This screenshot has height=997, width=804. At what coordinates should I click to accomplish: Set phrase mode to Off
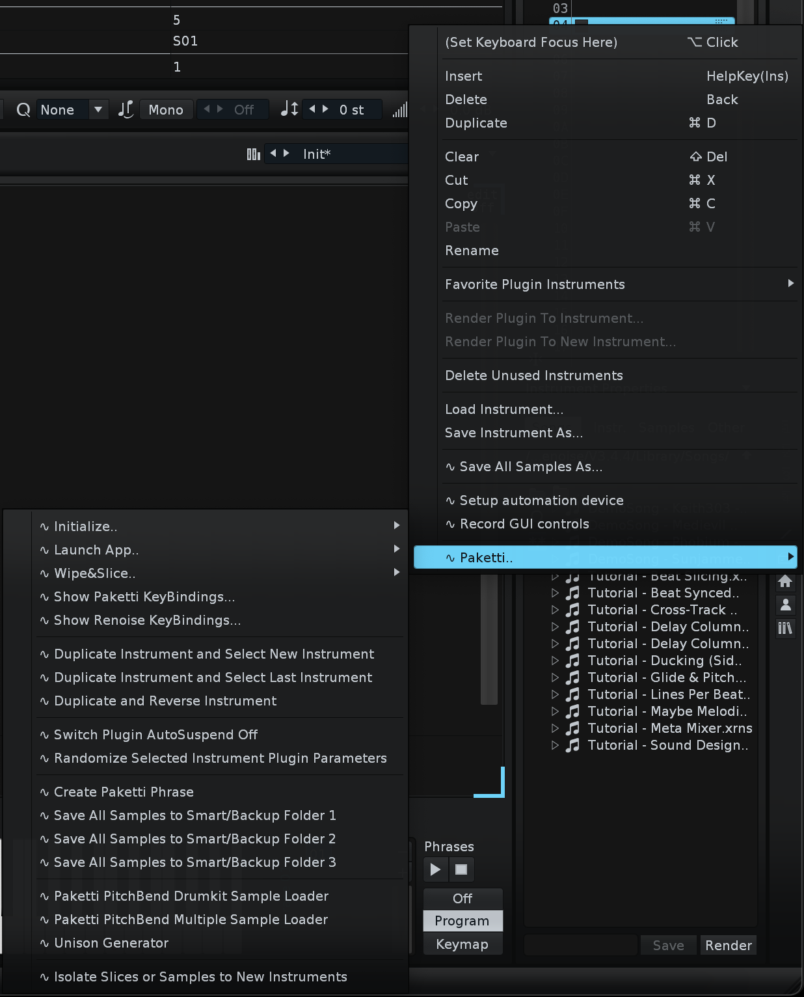pos(462,899)
